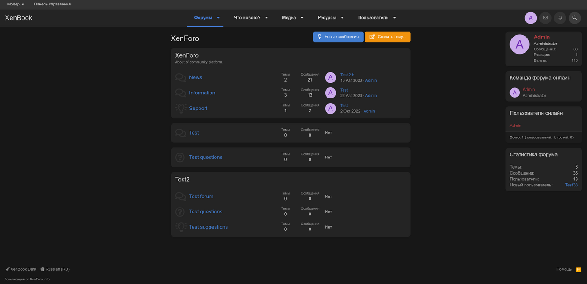The image size is (587, 284).
Task: Open the Russian (RU) language chooser
Action: coord(55,269)
